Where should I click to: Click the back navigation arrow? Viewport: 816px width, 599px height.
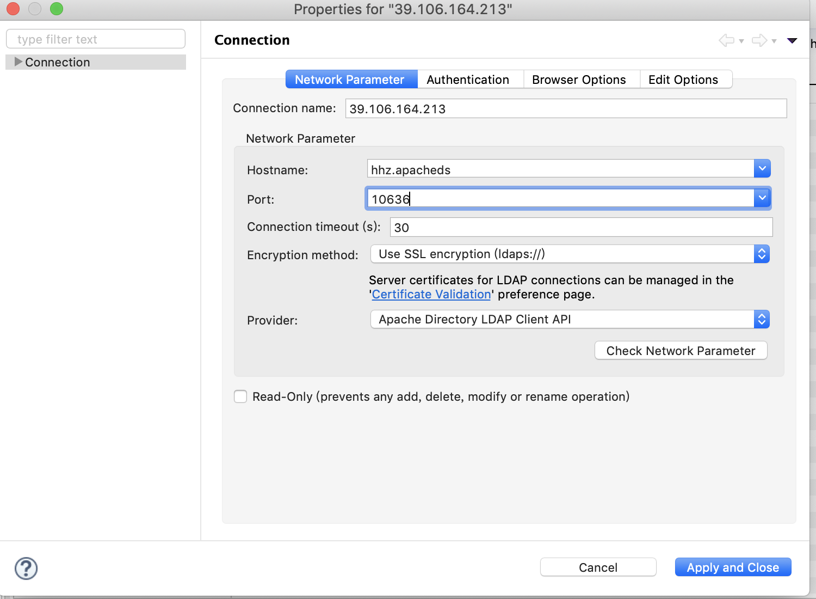[x=726, y=40]
